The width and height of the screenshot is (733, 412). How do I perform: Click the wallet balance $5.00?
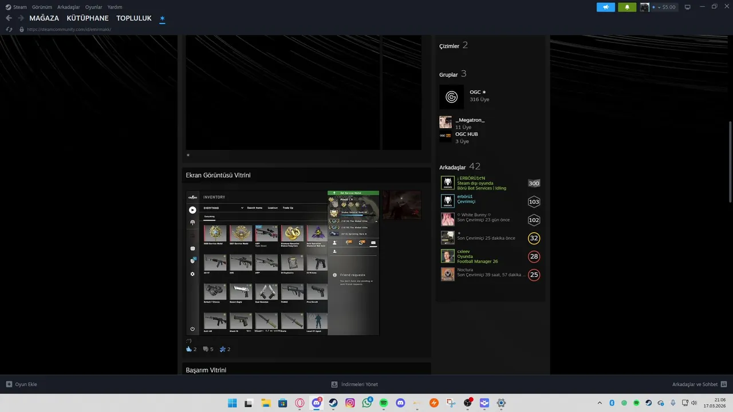669,7
